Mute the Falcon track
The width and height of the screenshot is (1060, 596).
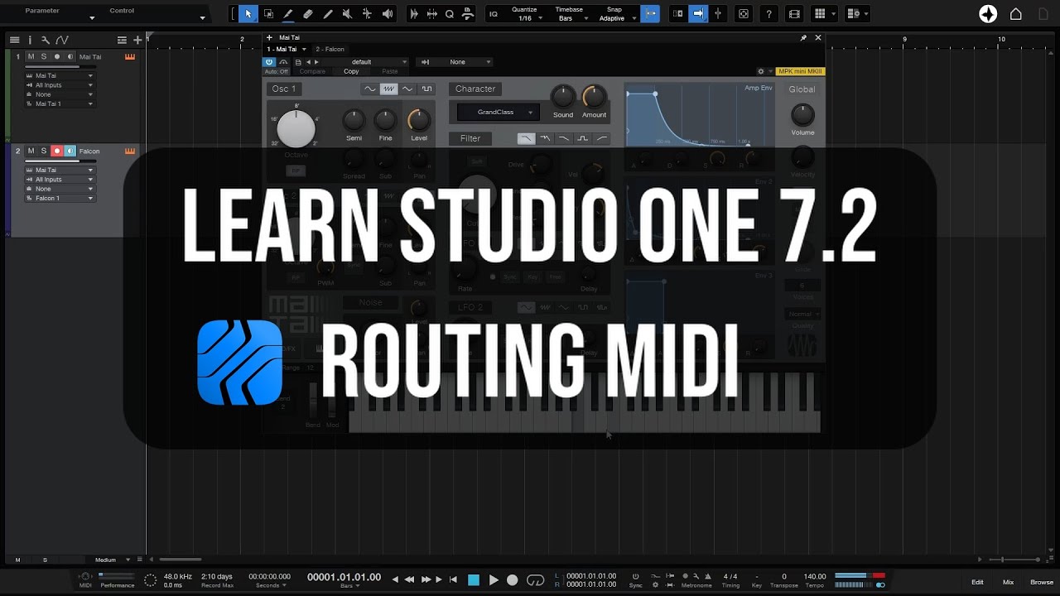31,151
